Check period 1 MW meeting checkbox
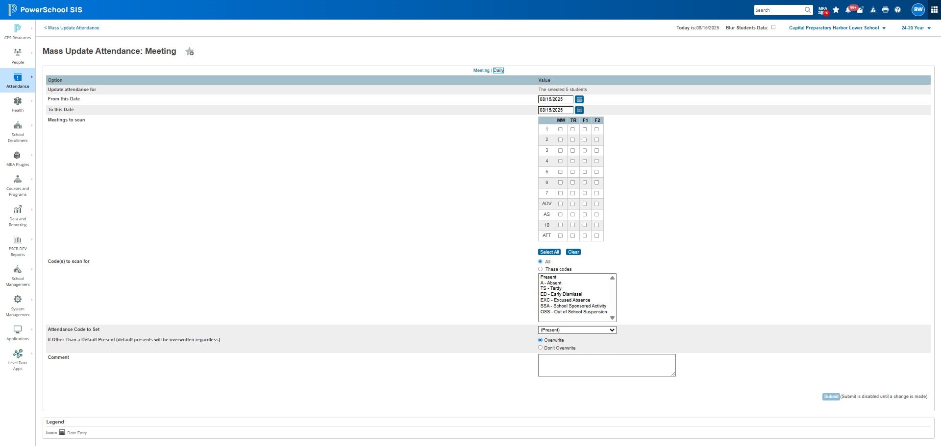 [561, 130]
